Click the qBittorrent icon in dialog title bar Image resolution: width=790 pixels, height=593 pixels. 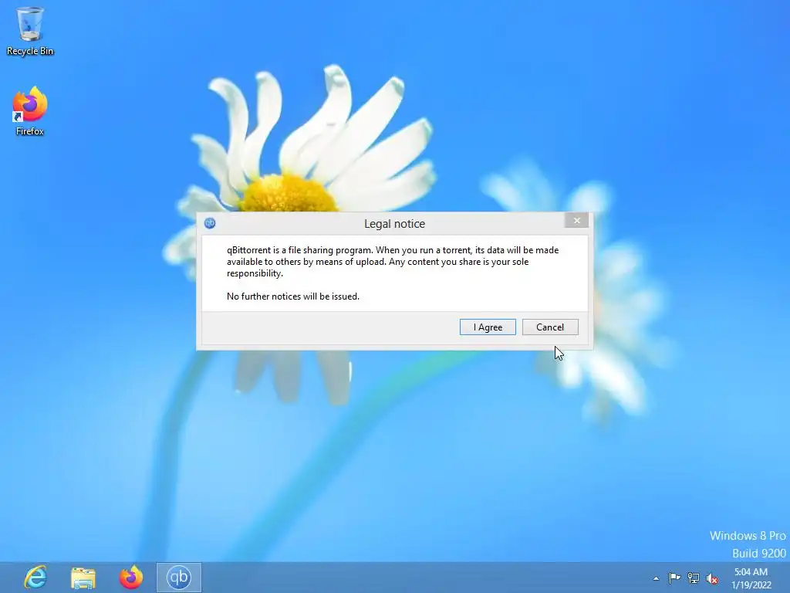pos(210,223)
